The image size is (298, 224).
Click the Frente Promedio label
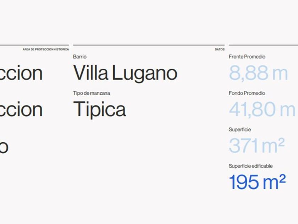[x=247, y=57]
